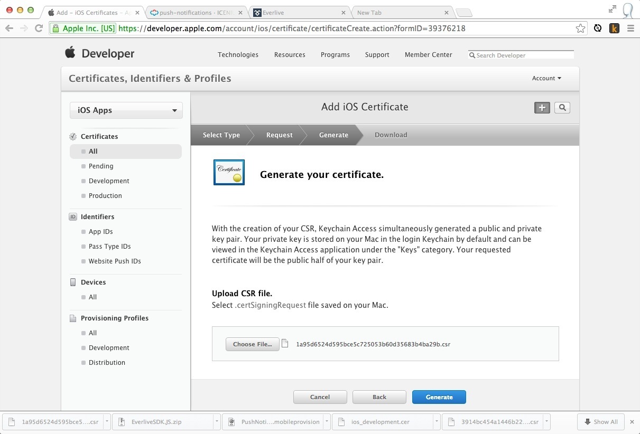This screenshot has width=640, height=434.
Task: Click the certificate image thumbnail
Action: pyautogui.click(x=229, y=173)
